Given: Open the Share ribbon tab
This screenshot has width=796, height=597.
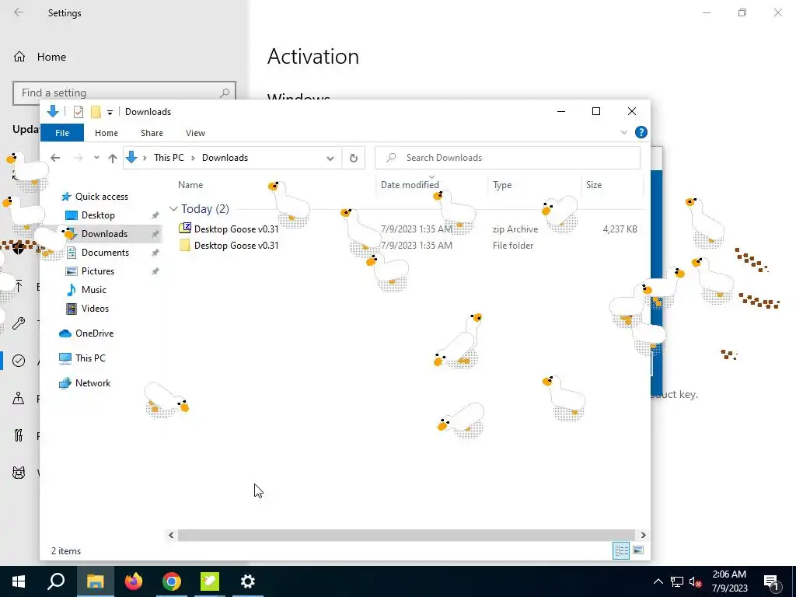Looking at the screenshot, I should pos(152,133).
